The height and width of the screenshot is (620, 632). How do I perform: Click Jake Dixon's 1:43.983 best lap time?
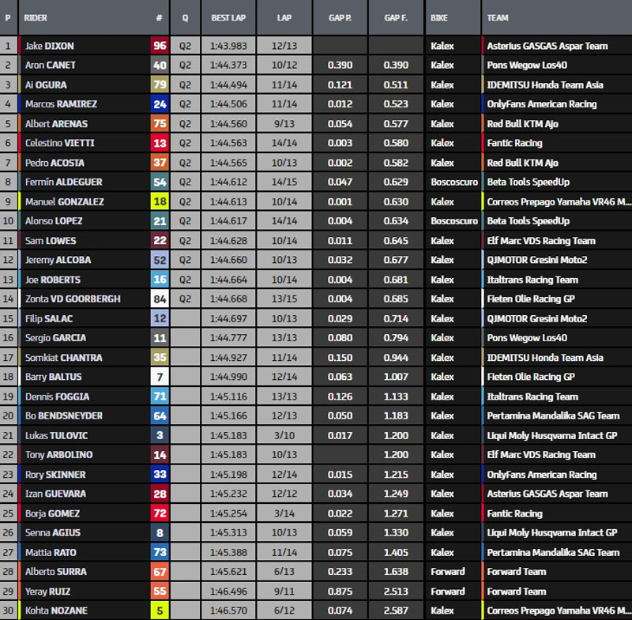click(x=228, y=46)
